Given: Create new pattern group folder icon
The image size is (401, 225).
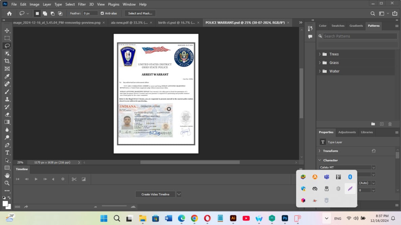Looking at the screenshot, I should tap(373, 124).
